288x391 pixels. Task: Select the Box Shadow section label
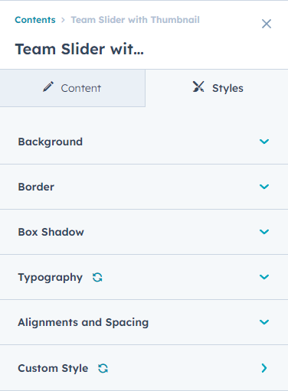pyautogui.click(x=51, y=232)
